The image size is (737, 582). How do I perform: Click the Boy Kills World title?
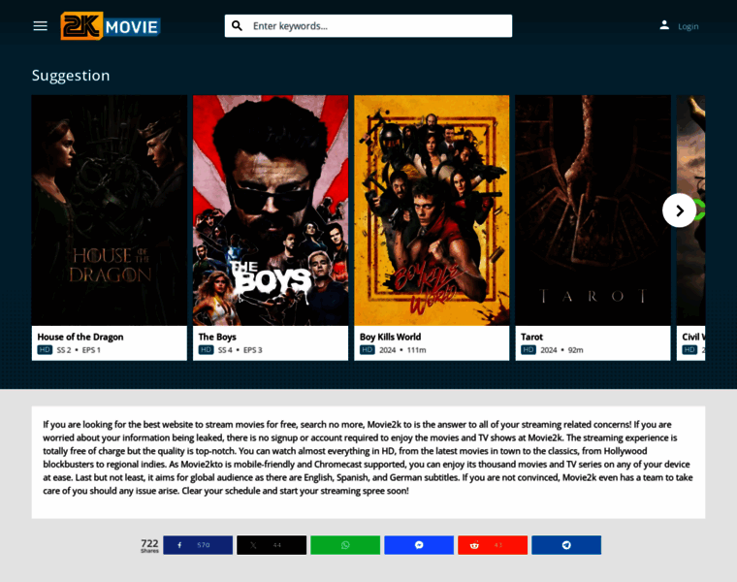pyautogui.click(x=390, y=337)
